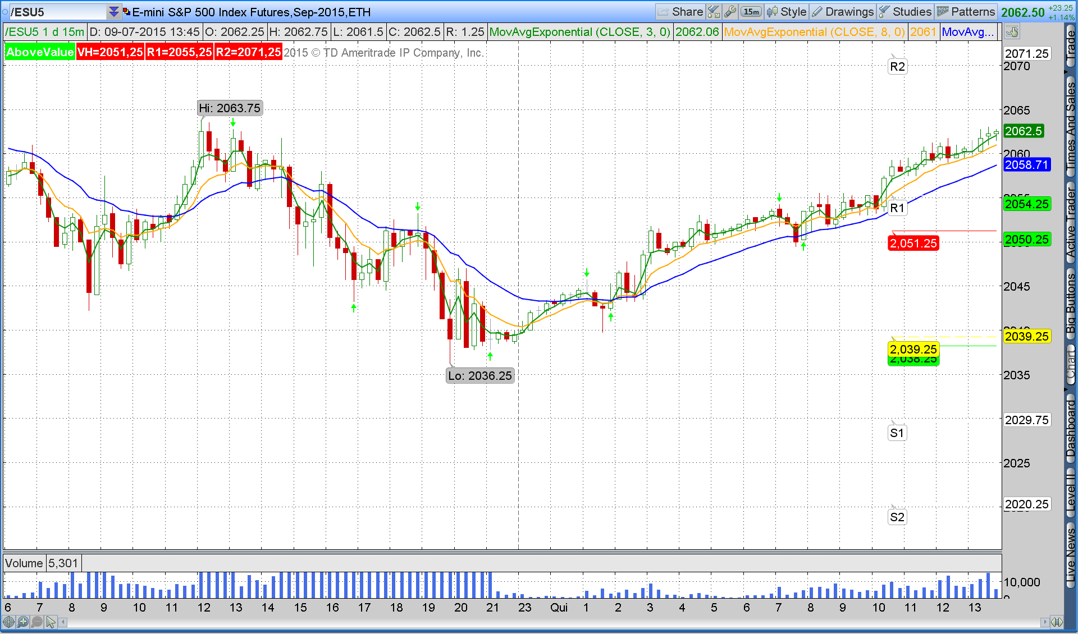Open the Drawings menu
Image resolution: width=1078 pixels, height=634 pixels.
tap(843, 12)
